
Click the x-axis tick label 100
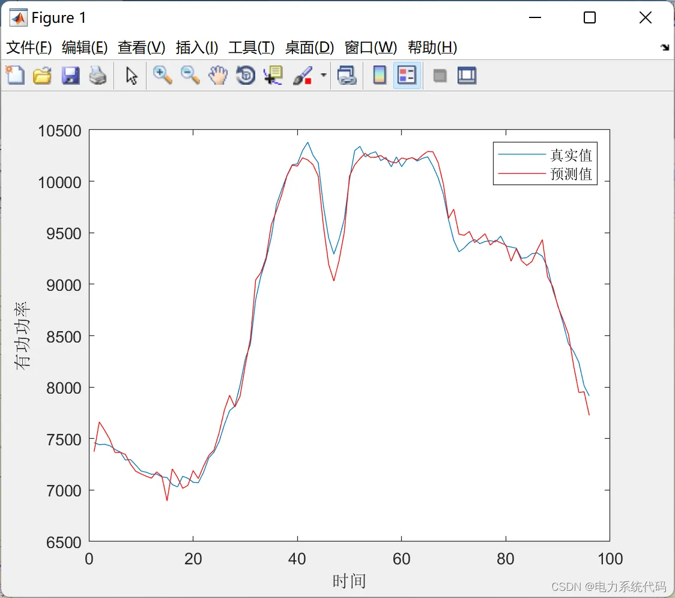click(x=610, y=559)
